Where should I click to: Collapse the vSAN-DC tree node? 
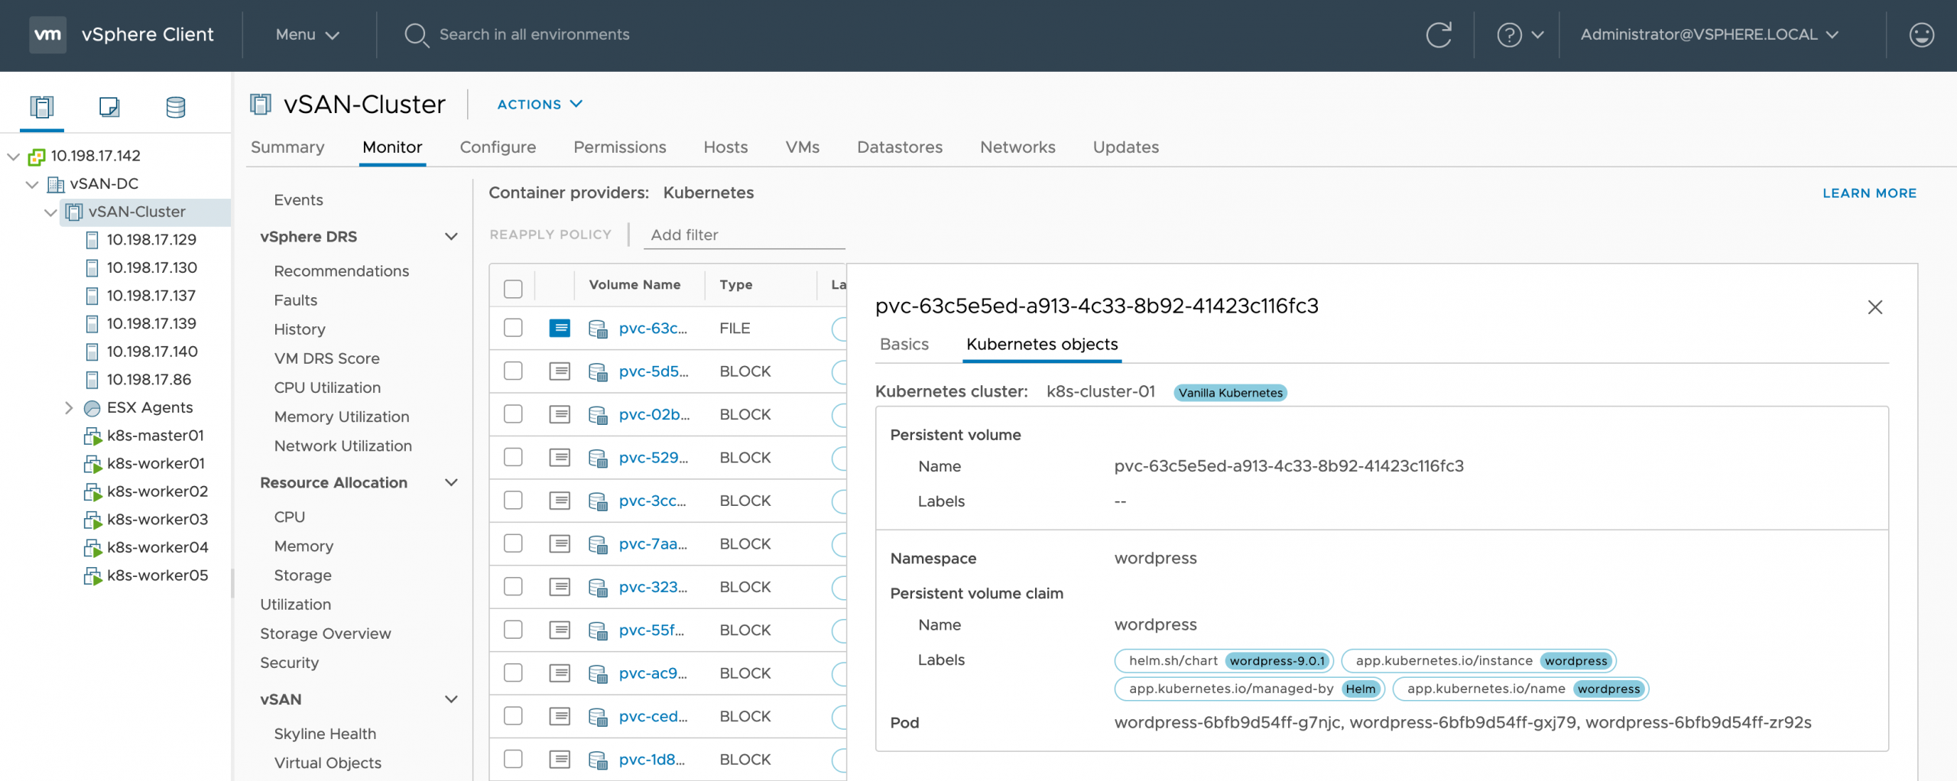pos(32,184)
